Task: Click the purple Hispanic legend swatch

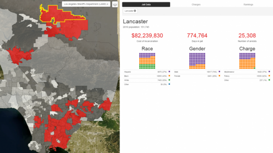Action: (x=169, y=71)
